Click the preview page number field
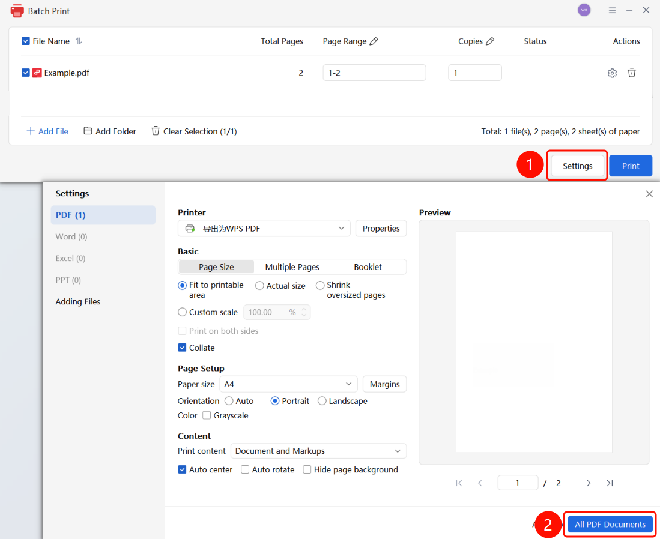Image resolution: width=660 pixels, height=539 pixels. coord(518,483)
